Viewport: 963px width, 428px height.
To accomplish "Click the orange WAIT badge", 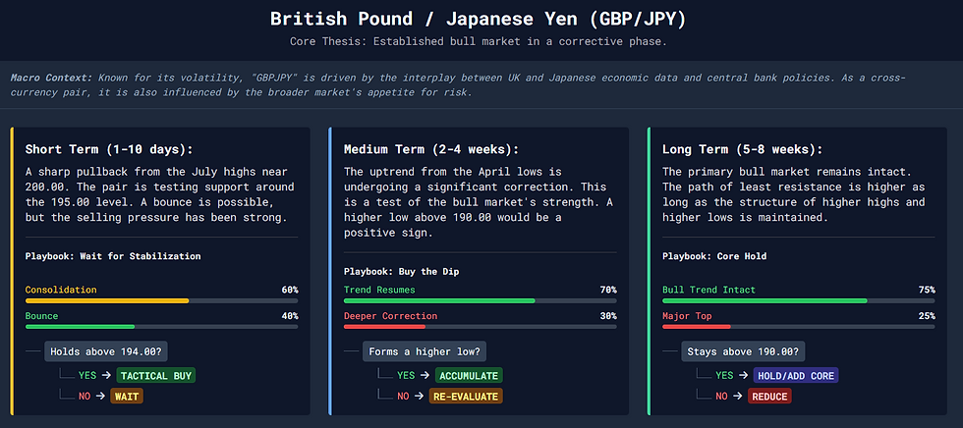I will 127,397.
